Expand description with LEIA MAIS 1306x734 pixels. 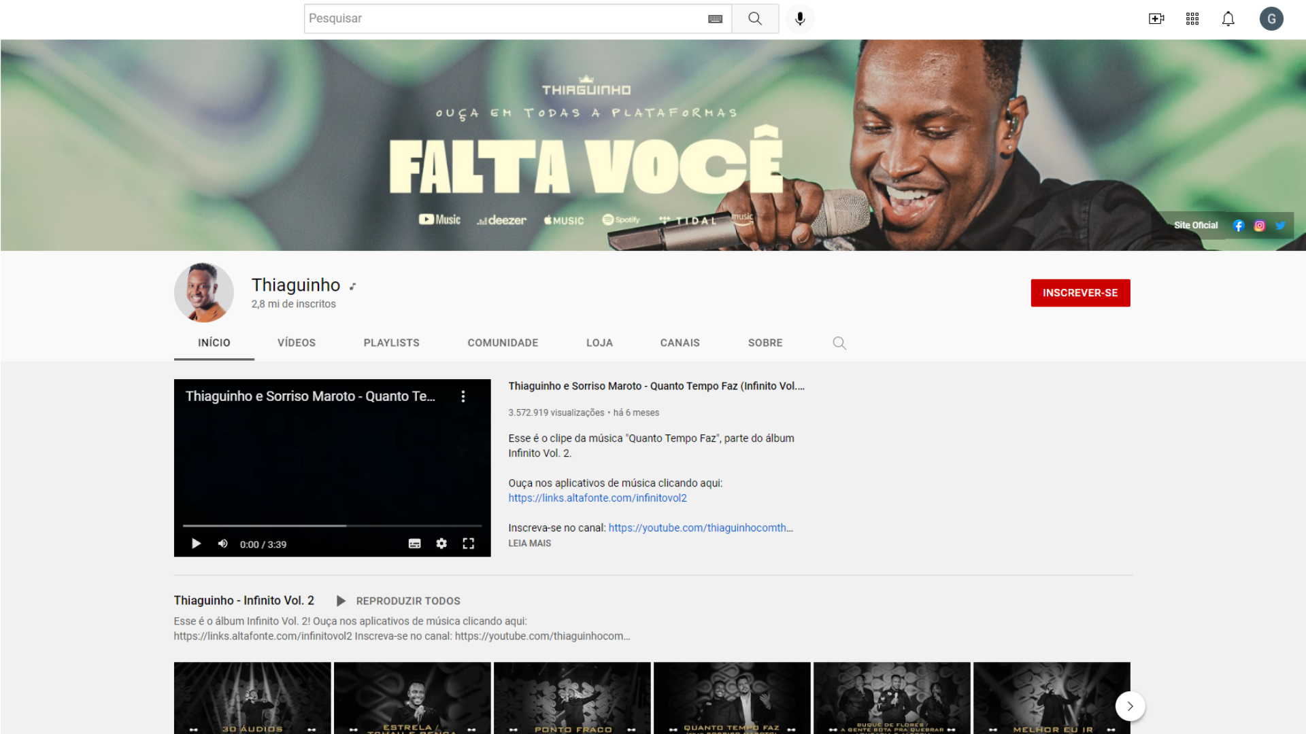(529, 543)
